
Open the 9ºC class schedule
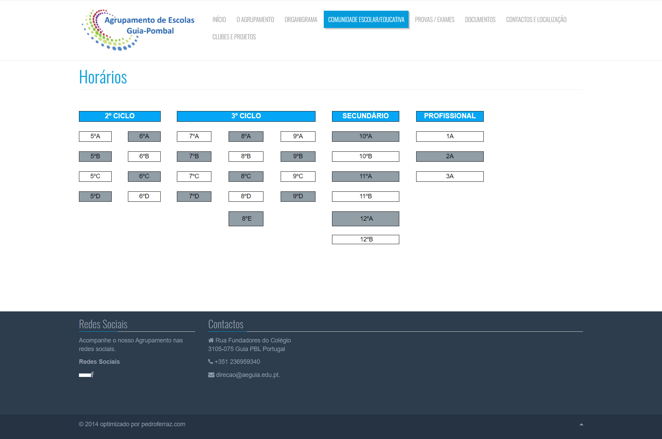click(x=298, y=176)
